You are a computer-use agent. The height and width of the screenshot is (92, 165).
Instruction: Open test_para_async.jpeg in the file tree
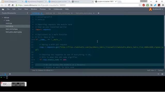[14, 32]
